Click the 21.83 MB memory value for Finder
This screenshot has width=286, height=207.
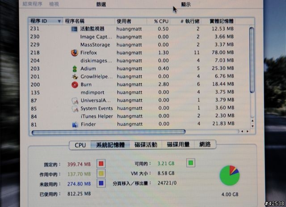coord(223,124)
